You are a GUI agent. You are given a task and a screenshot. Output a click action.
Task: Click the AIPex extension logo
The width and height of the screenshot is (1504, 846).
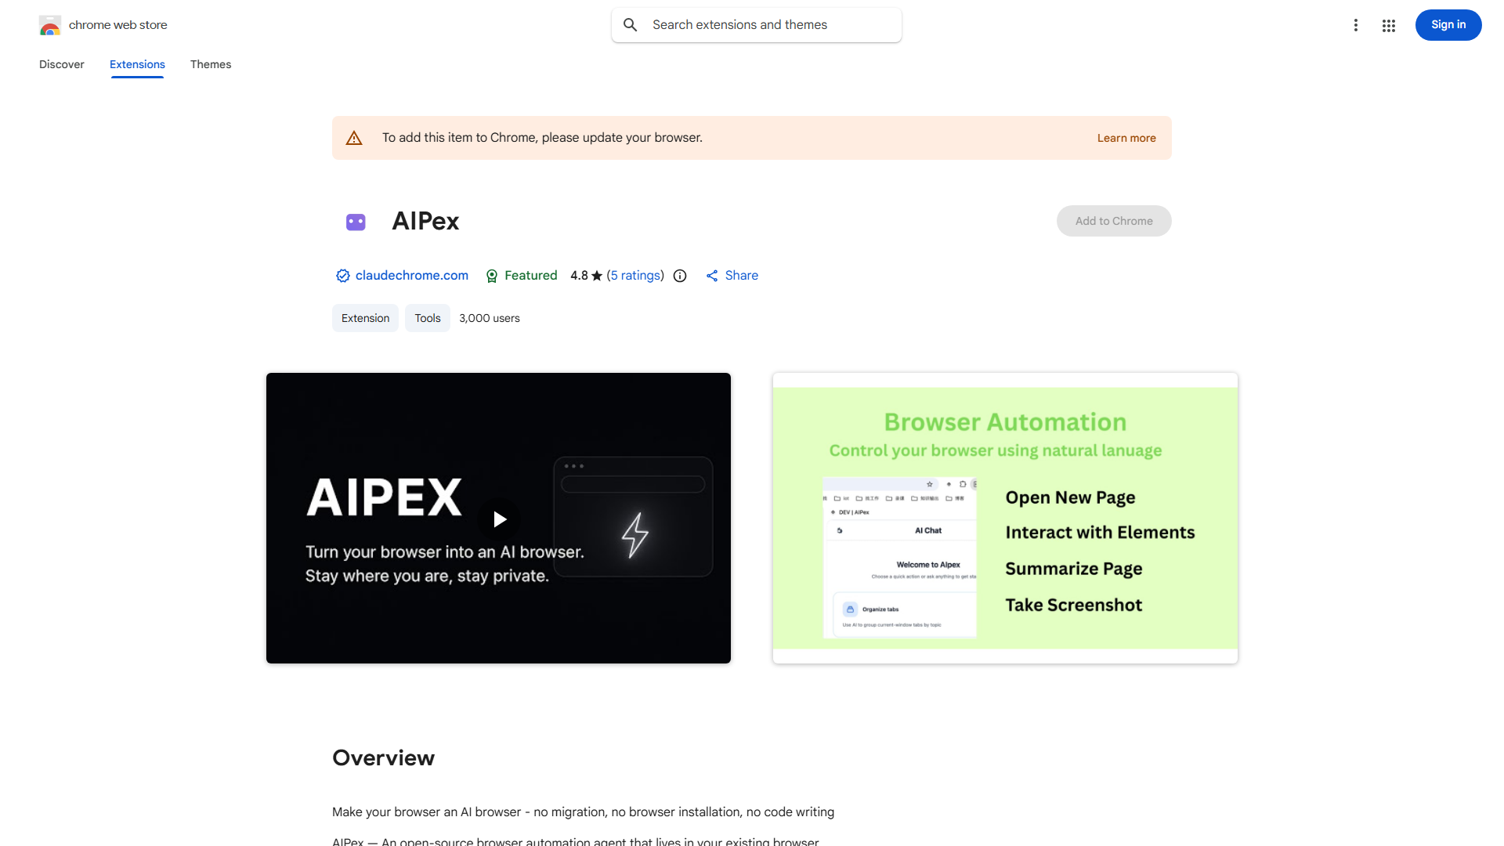coord(356,222)
